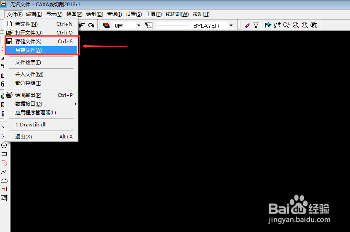Open the layer control stacked-layers icon
Screen dimensions: 350x232
coord(106,25)
